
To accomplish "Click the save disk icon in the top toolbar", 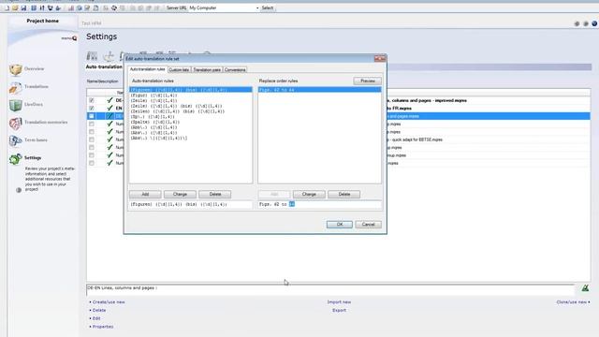I will click(x=23, y=8).
